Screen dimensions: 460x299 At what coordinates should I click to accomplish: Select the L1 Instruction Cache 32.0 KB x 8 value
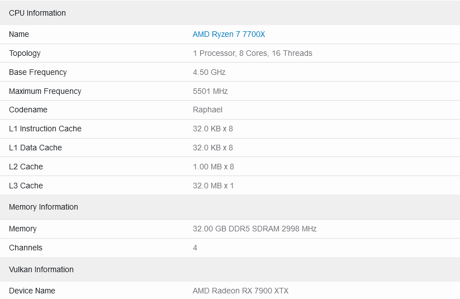pos(213,129)
